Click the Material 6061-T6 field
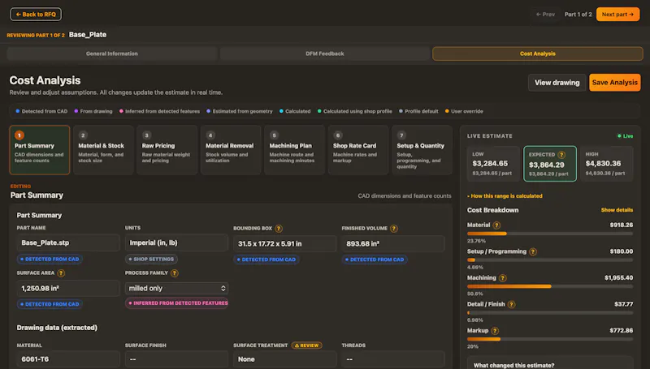Screen dimensions: 650x369 (x=68, y=359)
